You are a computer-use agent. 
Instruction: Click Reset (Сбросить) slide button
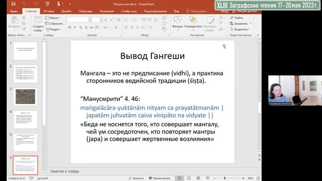[x=54, y=24]
